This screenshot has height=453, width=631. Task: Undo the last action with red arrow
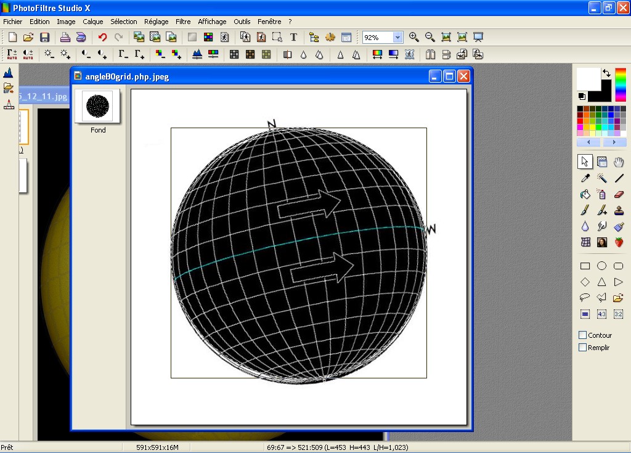click(103, 38)
